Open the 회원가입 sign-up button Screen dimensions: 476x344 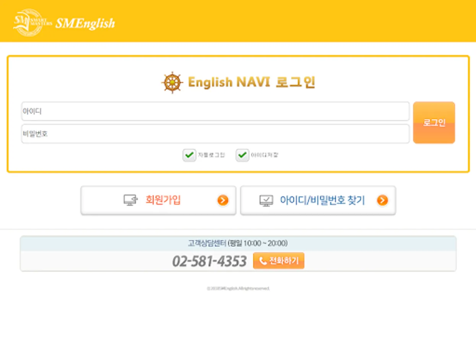pyautogui.click(x=158, y=200)
